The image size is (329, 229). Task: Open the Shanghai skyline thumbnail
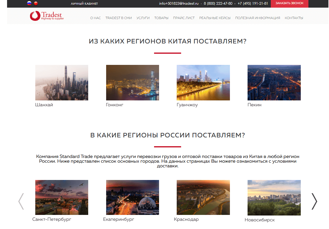click(62, 82)
